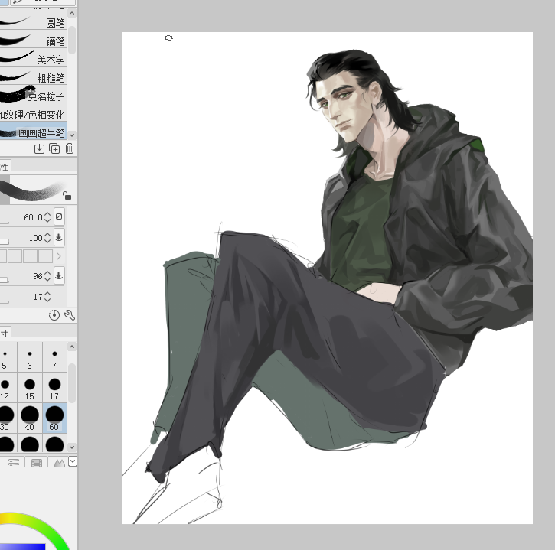Click the brush list scroll-down arrow
This screenshot has height=550, width=555.
(72, 135)
